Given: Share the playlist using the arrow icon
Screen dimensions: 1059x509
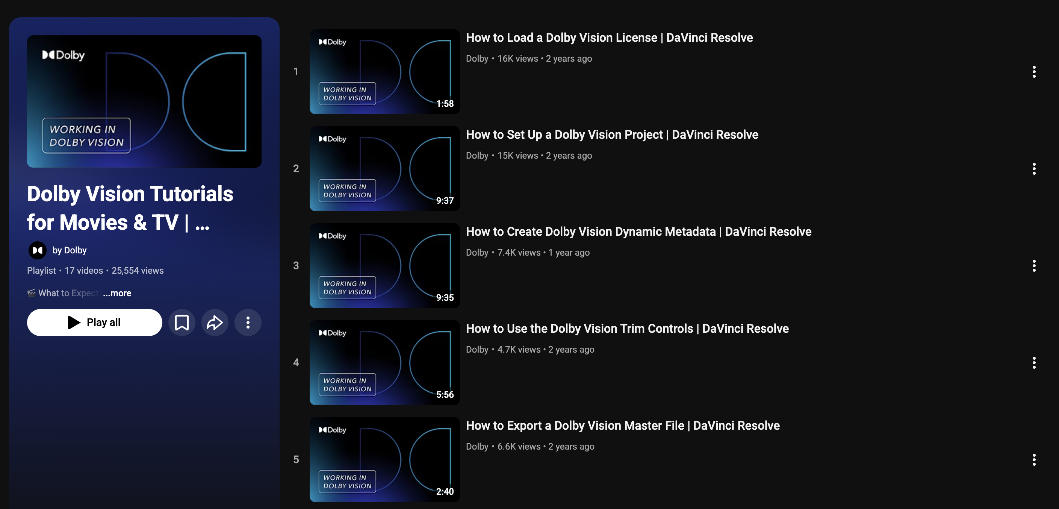Looking at the screenshot, I should pyautogui.click(x=215, y=322).
